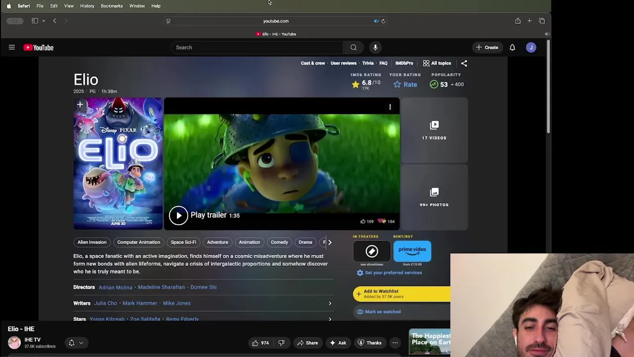Start voice search with microphone icon

pyautogui.click(x=375, y=48)
